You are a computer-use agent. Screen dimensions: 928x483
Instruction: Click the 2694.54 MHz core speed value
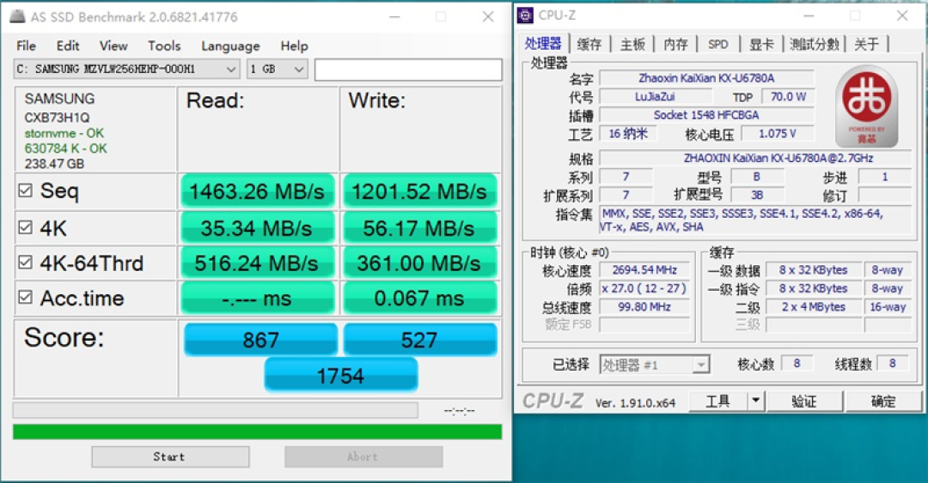click(x=644, y=269)
